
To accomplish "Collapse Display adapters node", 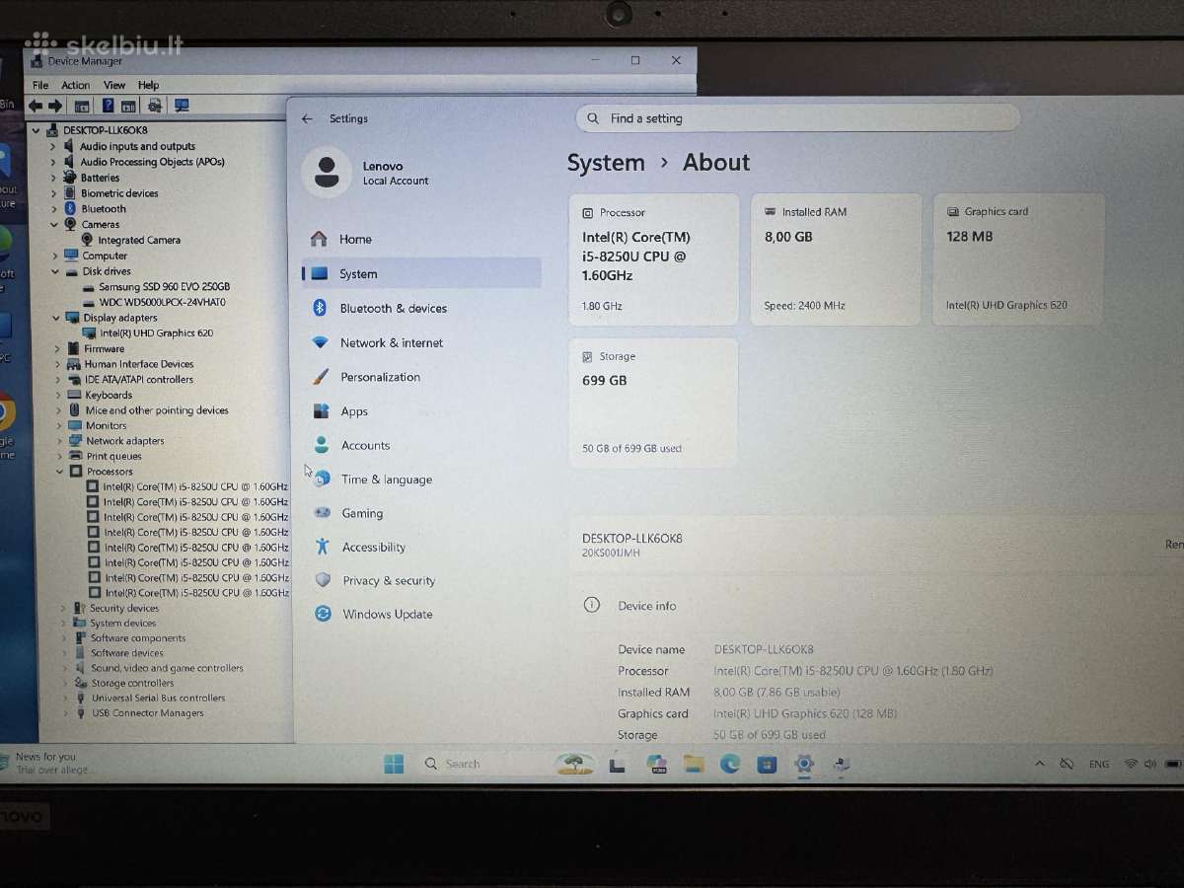I will click(x=56, y=318).
